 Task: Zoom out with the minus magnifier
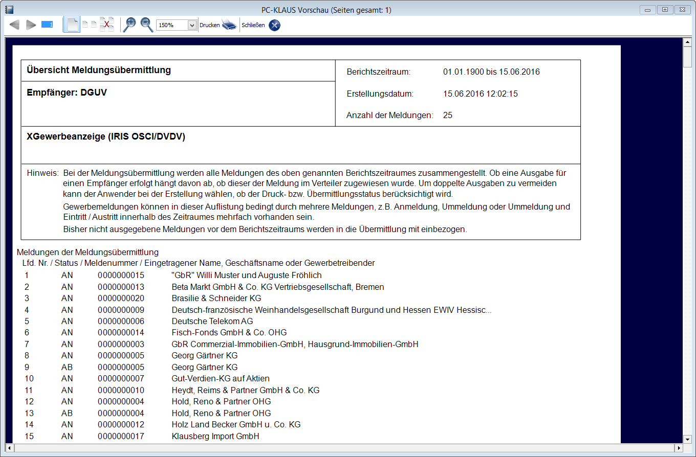(147, 25)
